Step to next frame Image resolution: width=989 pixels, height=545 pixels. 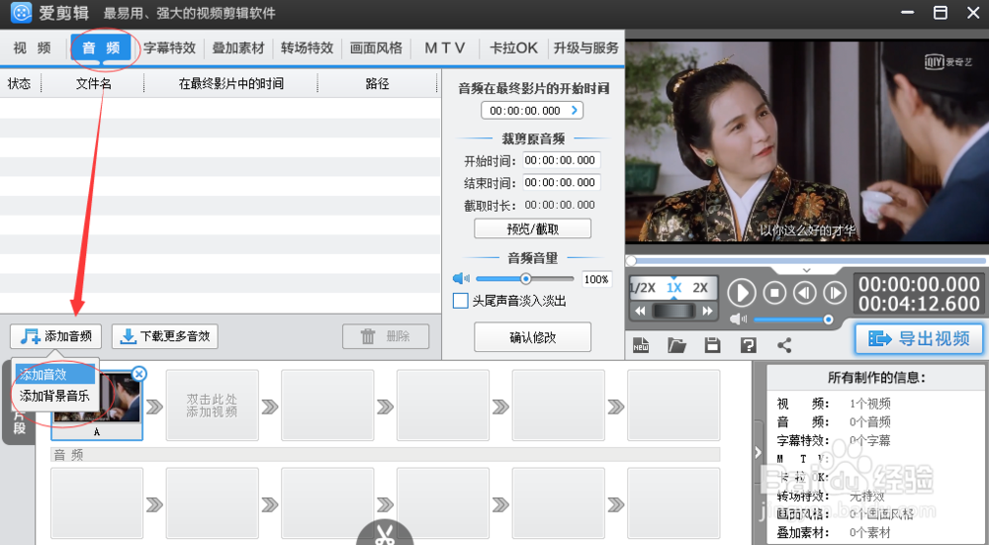(x=834, y=293)
